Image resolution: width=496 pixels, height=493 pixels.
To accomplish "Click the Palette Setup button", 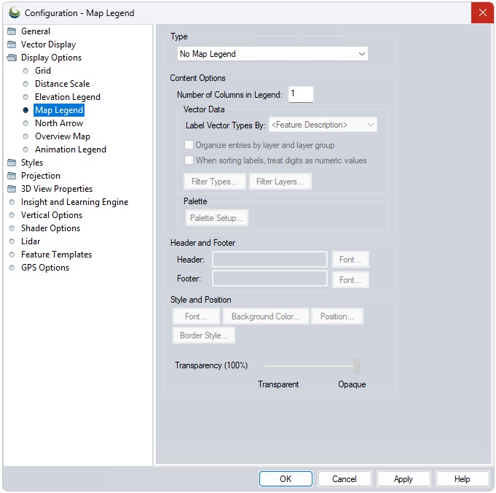I will [x=216, y=218].
